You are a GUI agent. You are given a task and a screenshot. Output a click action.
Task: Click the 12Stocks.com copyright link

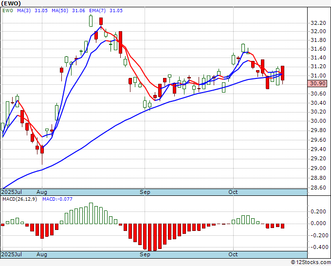pos(311,263)
